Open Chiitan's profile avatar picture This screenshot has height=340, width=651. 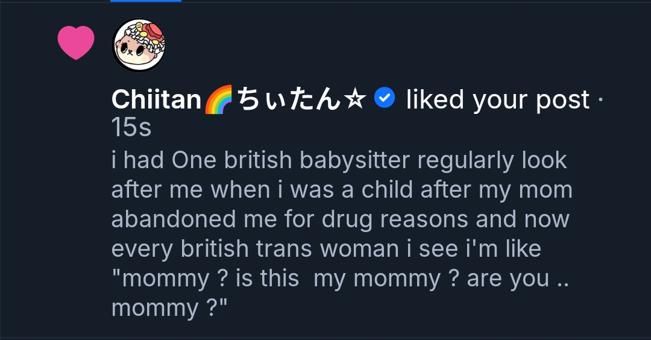tap(139, 45)
